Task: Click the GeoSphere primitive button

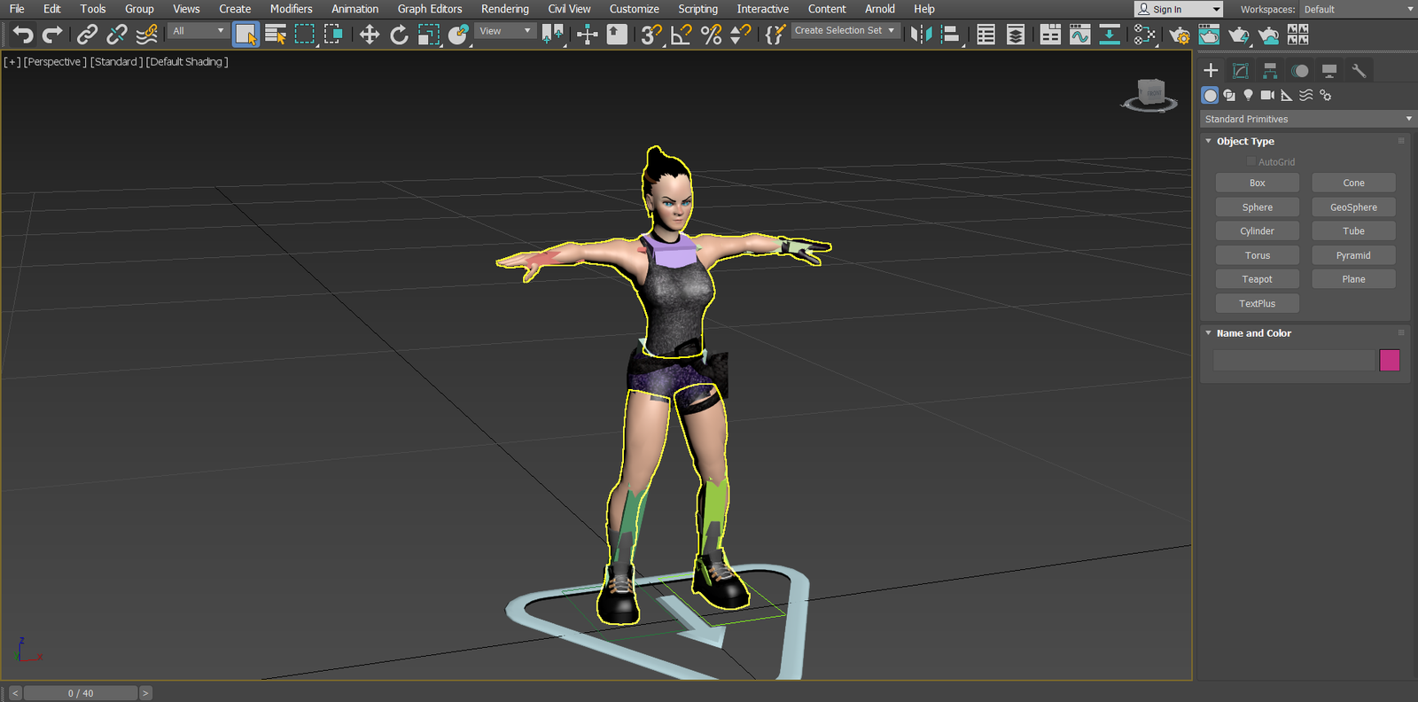Action: point(1353,207)
